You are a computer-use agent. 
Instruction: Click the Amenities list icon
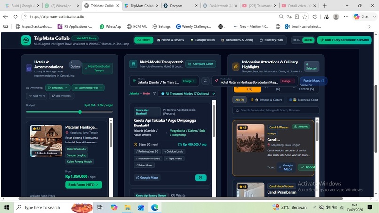point(28,88)
